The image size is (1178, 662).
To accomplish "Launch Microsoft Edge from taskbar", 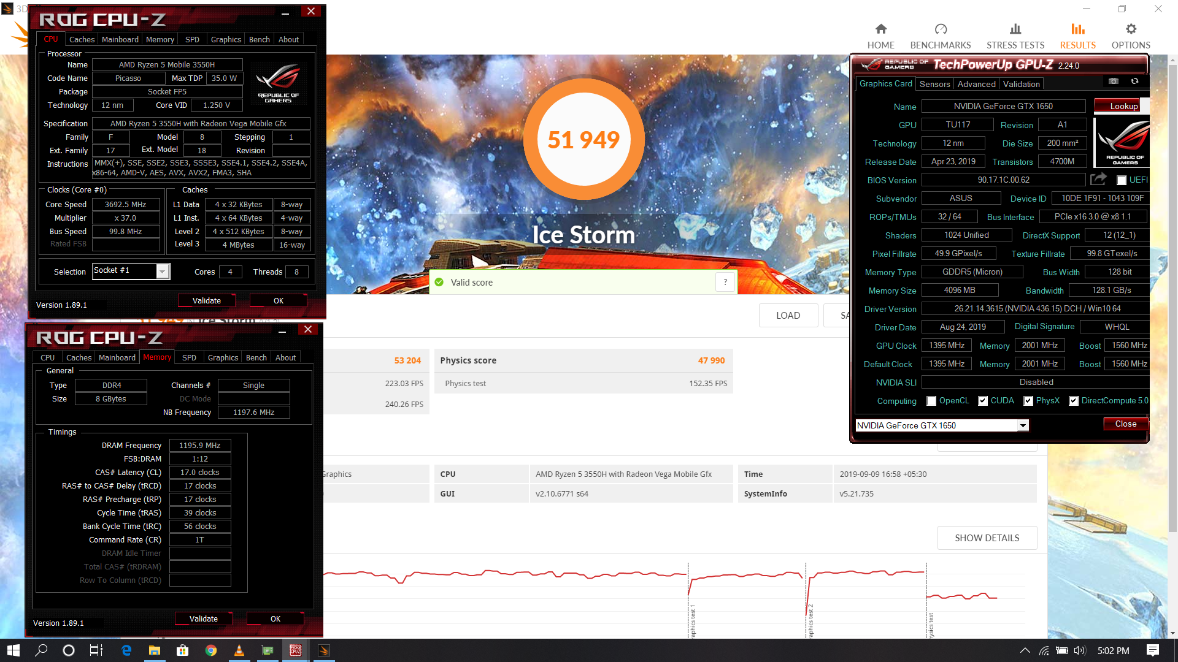I will click(126, 650).
